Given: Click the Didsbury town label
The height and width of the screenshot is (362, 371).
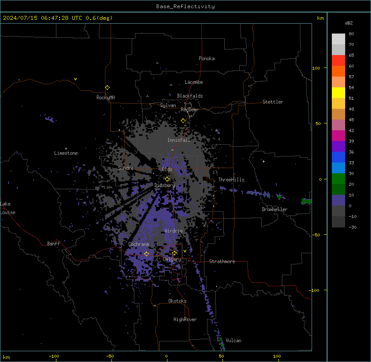Looking at the screenshot, I should click(165, 185).
